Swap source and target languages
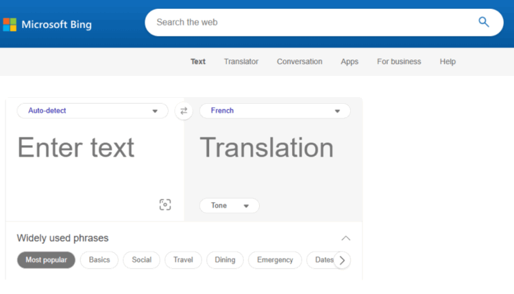Viewport: 514px width, 294px height. point(184,111)
